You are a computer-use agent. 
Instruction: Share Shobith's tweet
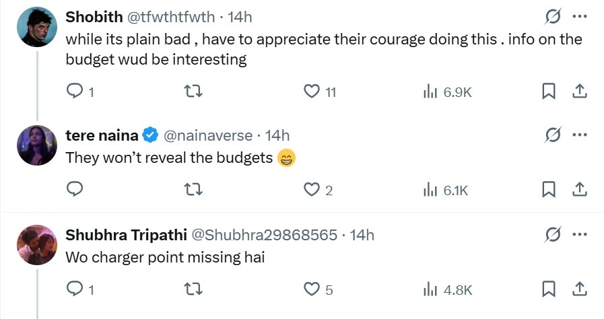[x=578, y=92]
